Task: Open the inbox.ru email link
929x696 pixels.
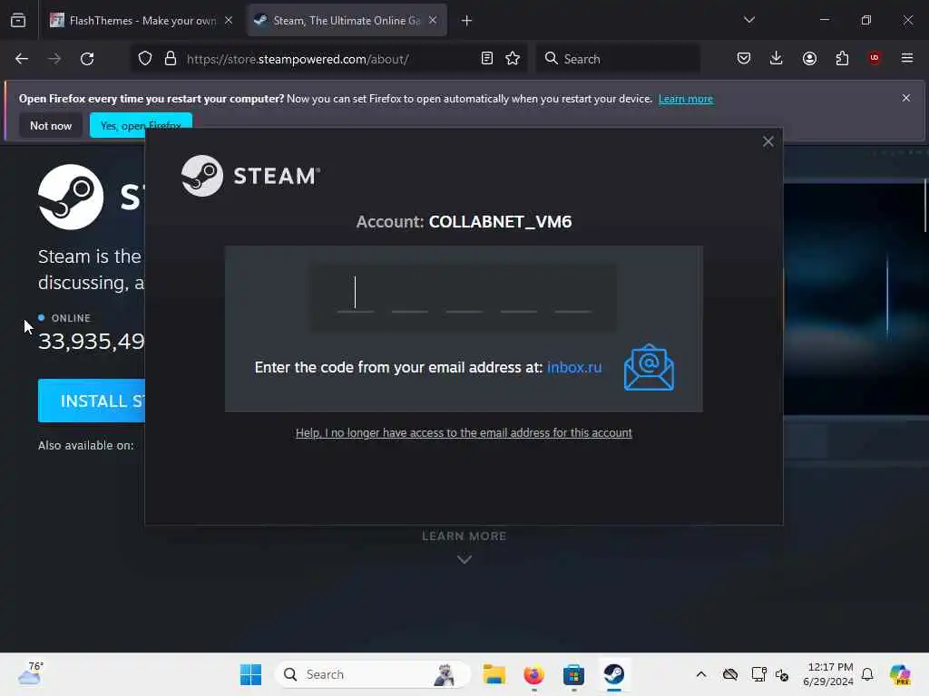Action: tap(574, 367)
